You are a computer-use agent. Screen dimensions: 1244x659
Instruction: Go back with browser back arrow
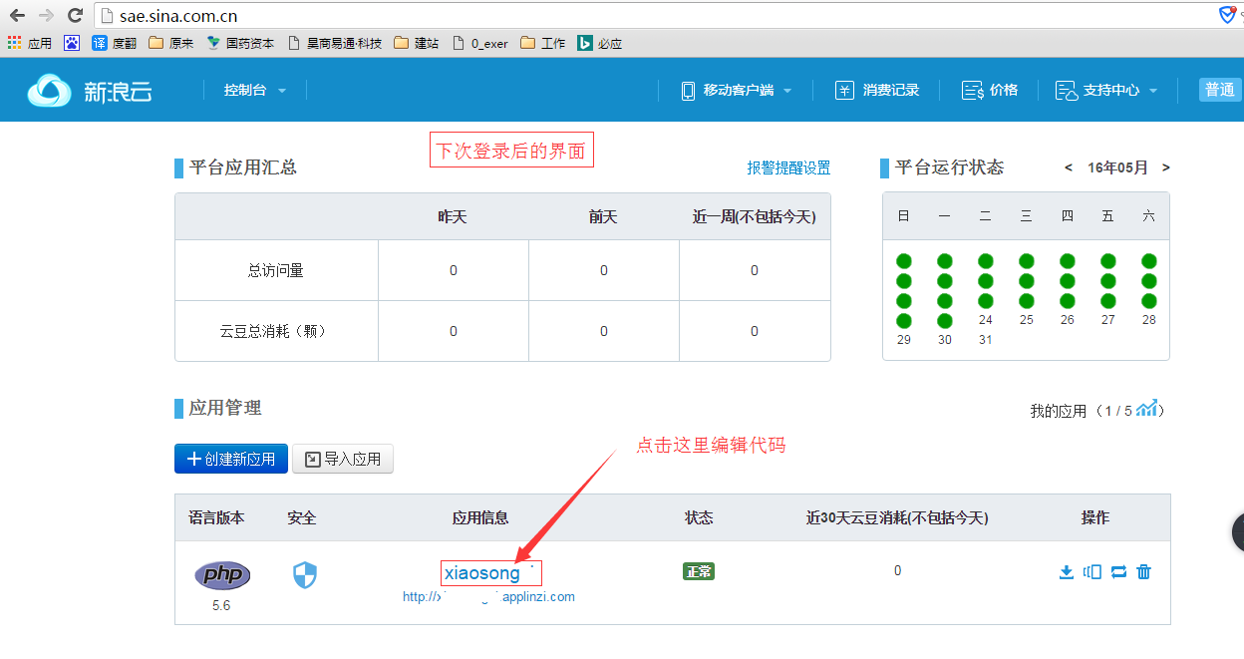coord(16,15)
